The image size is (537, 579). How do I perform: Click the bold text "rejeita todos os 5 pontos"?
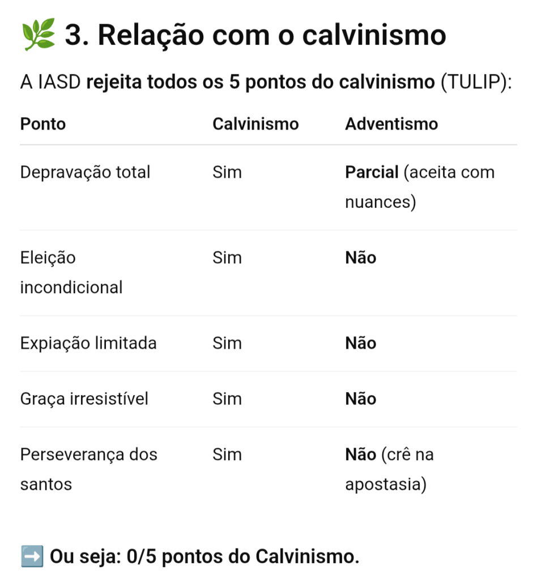click(196, 83)
